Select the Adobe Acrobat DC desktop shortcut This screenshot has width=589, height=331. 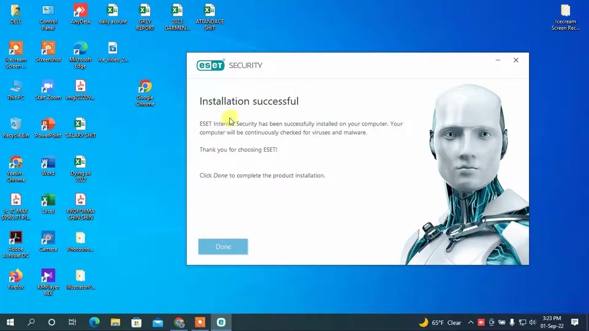click(x=16, y=245)
